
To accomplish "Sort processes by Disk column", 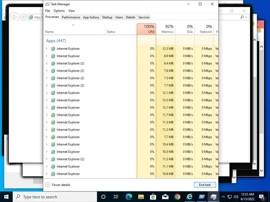I will tap(185, 29).
